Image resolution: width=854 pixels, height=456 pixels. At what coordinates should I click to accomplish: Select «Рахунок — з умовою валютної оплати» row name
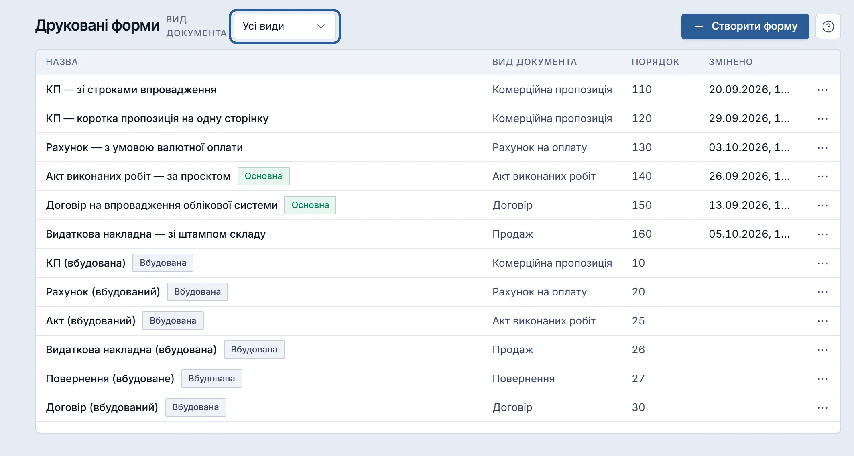[144, 147]
